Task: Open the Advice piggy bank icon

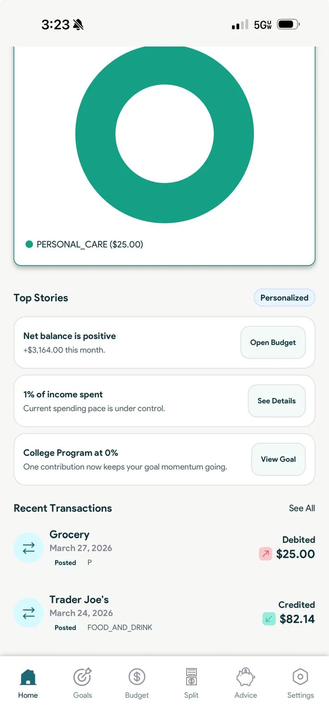Action: click(x=245, y=677)
